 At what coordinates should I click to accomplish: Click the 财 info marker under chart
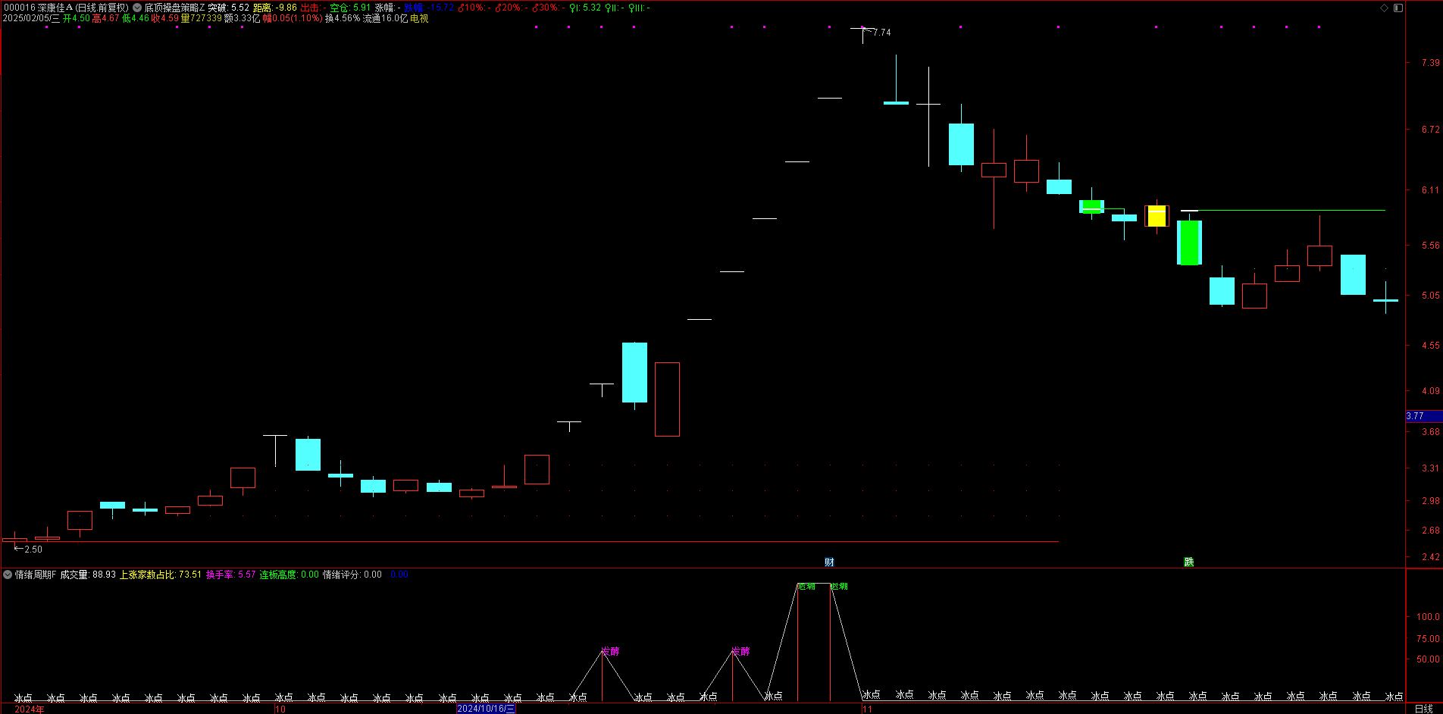point(829,562)
